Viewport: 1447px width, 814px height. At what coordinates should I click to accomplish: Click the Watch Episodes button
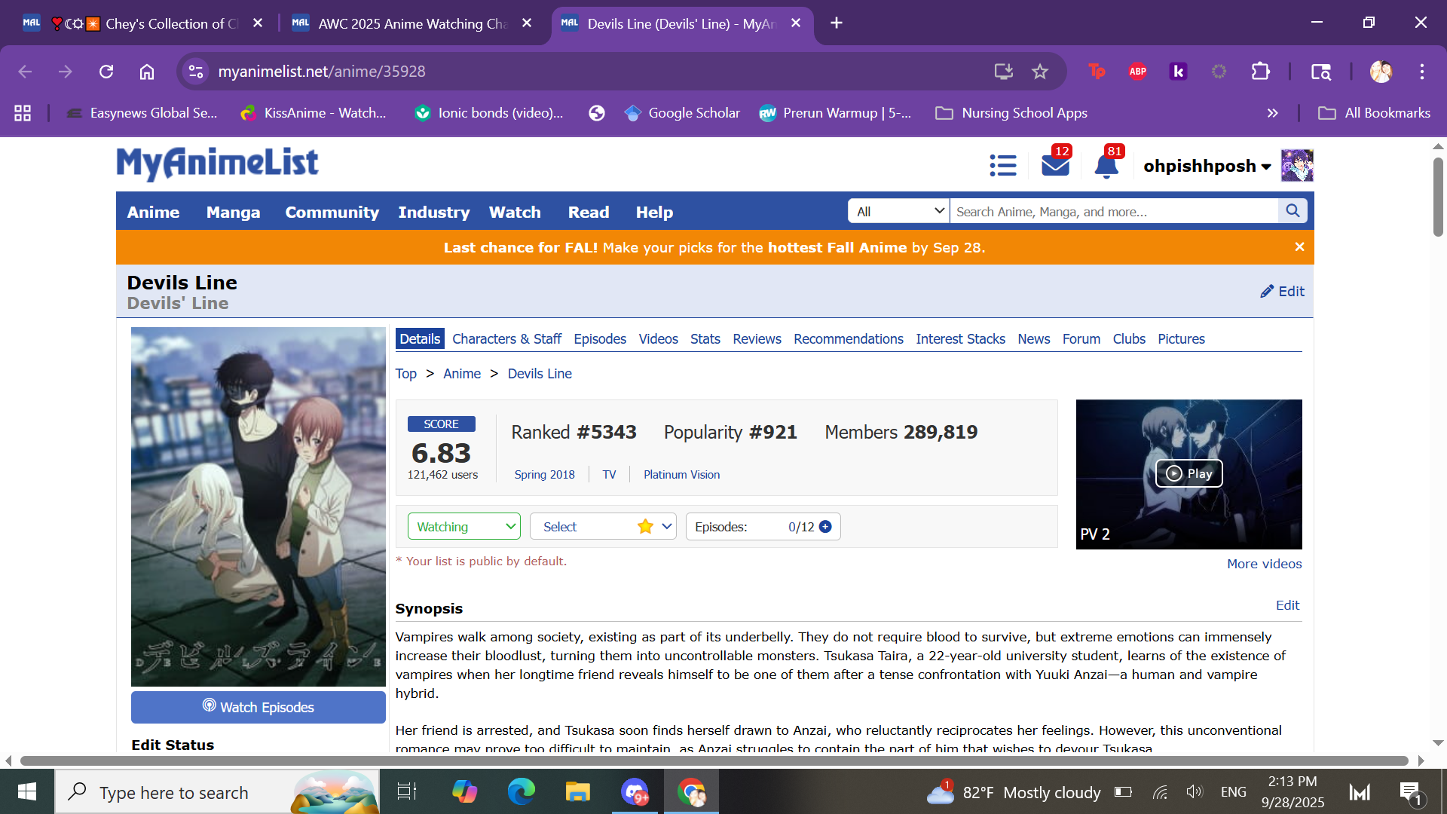(x=259, y=707)
